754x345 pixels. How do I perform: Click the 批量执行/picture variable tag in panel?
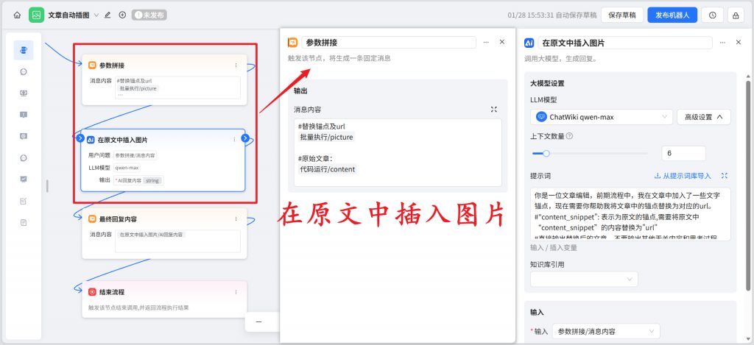326,137
